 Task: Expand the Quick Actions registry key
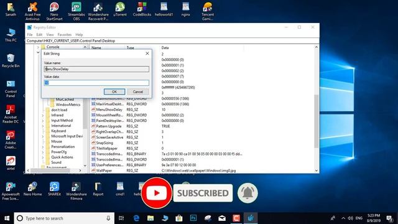pyautogui.click(x=43, y=157)
